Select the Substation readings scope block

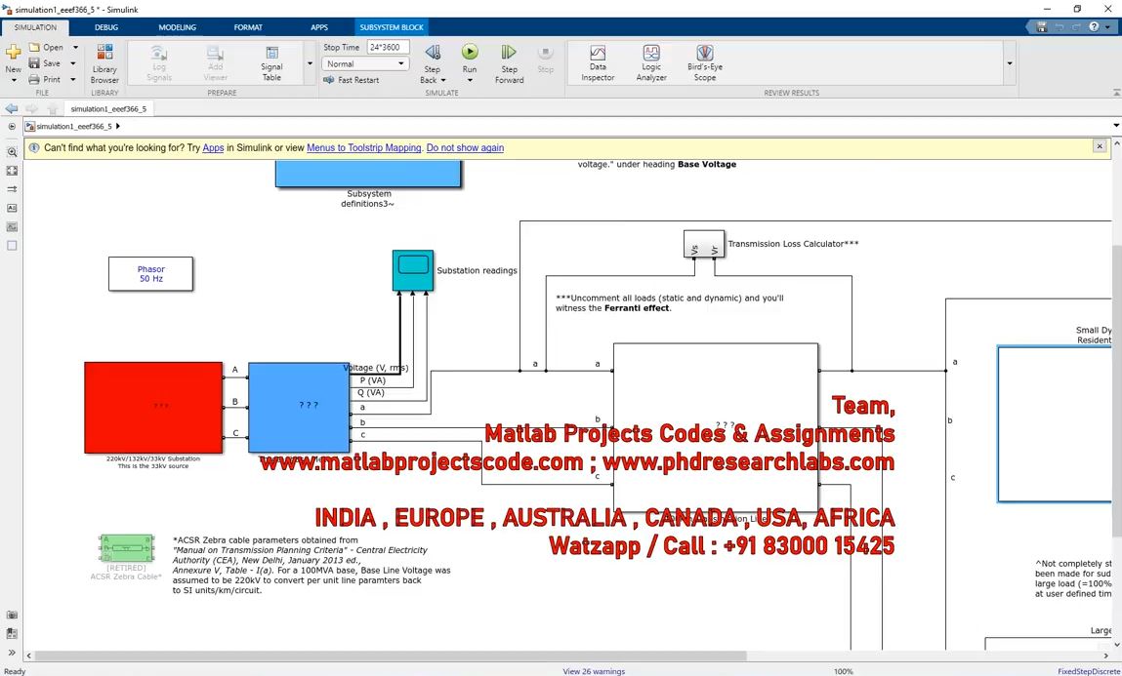pos(413,270)
